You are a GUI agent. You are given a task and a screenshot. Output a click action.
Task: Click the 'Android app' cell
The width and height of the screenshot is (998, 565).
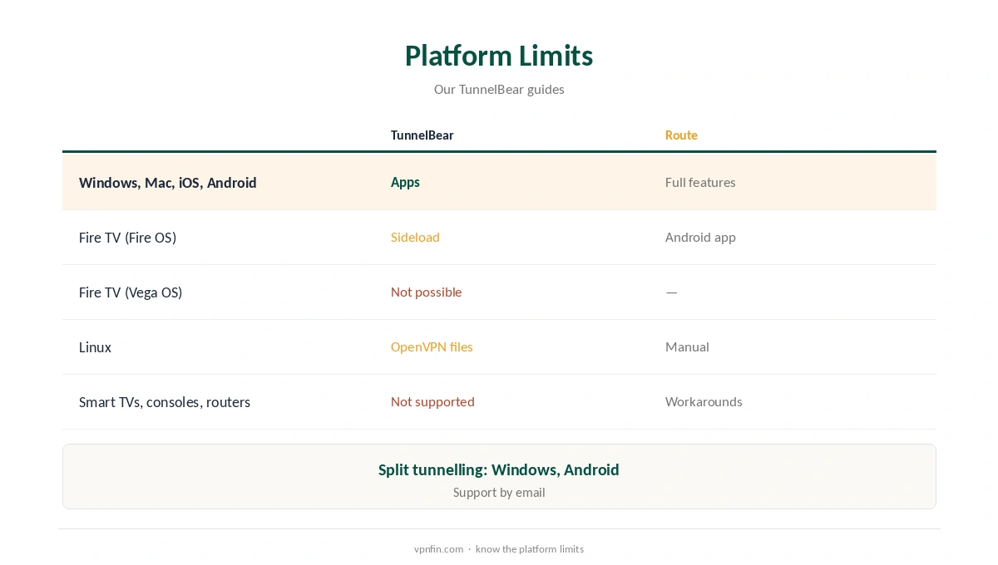tap(700, 237)
